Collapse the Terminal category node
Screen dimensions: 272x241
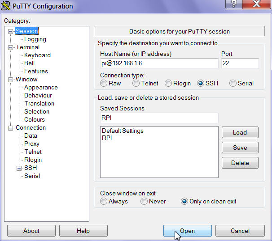tap(10, 47)
